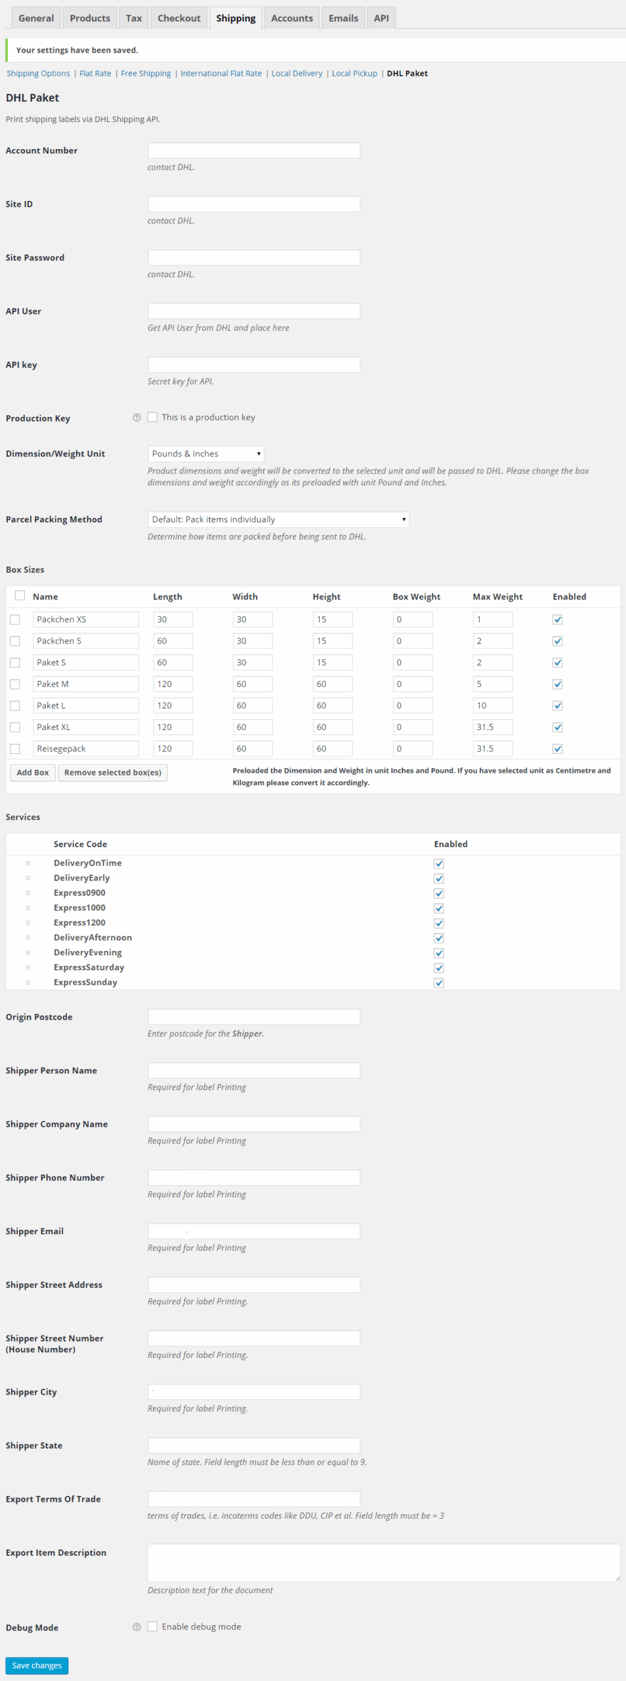Edit the Length field for Päckchen S

pos(173,641)
